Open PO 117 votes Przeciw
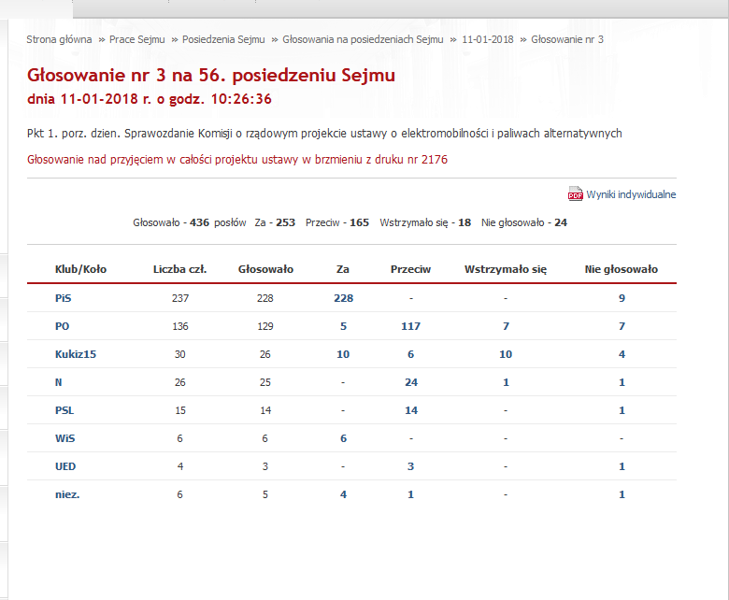The width and height of the screenshot is (729, 600). tap(410, 326)
